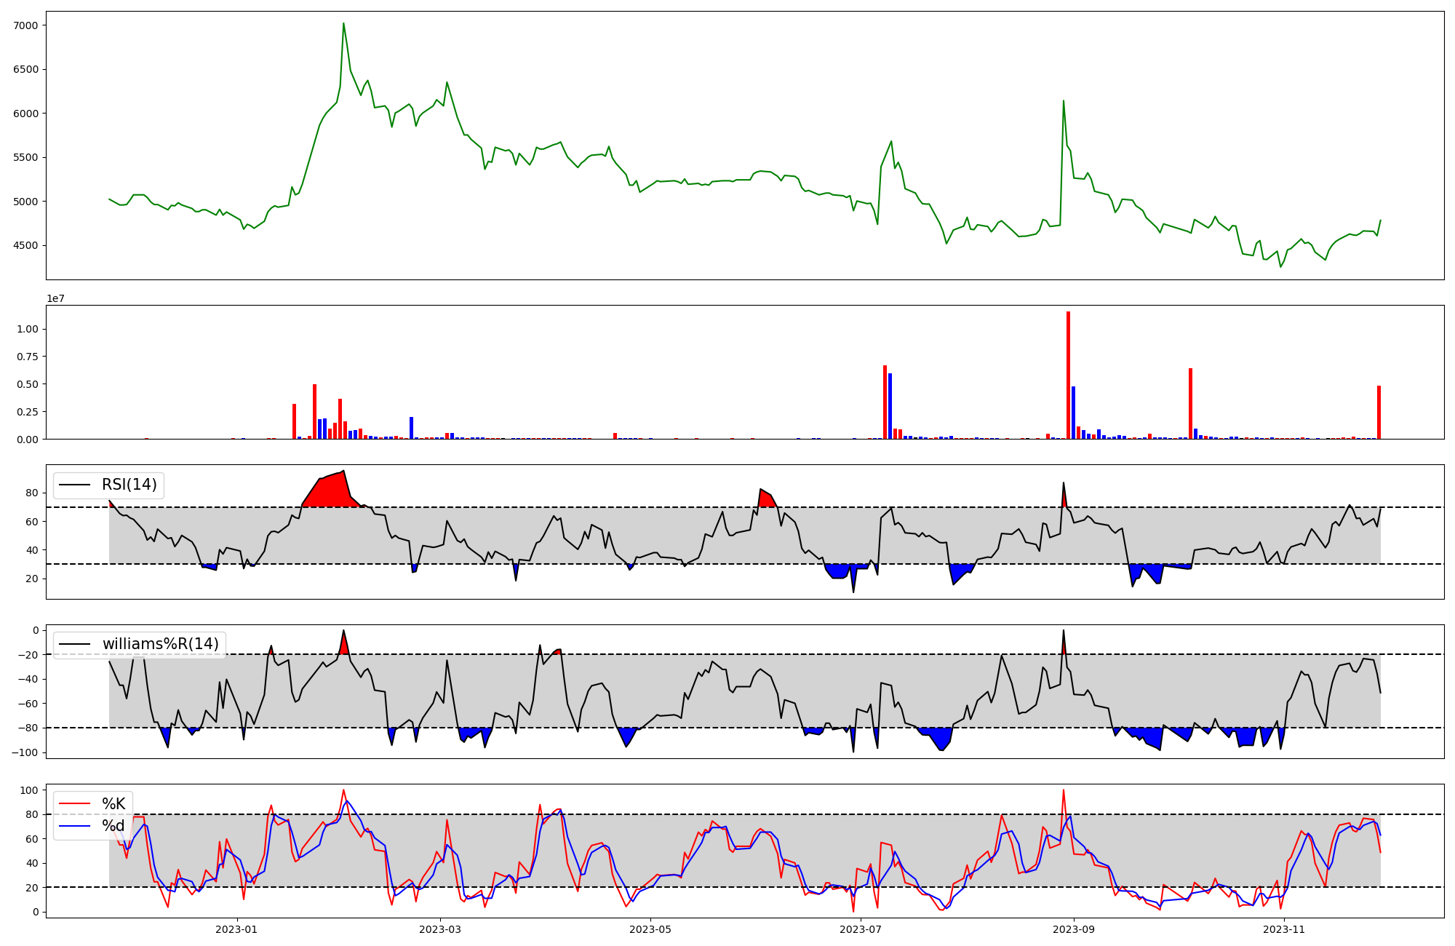
Task: Click the tallest red volume bar
Action: [1068, 375]
